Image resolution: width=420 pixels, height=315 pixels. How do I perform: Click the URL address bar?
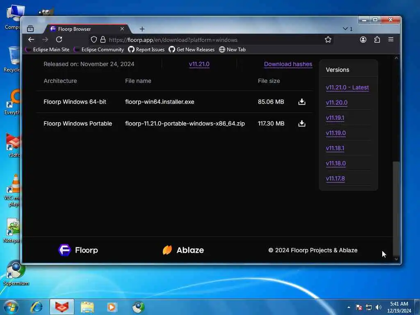tap(212, 40)
